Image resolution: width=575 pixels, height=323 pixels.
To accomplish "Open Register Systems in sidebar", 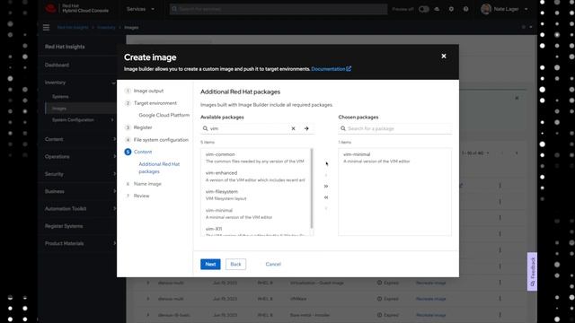I will coord(64,226).
